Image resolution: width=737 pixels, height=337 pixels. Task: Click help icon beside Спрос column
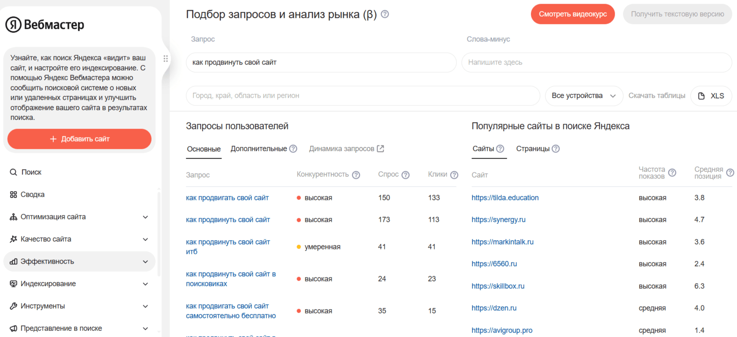click(x=405, y=175)
